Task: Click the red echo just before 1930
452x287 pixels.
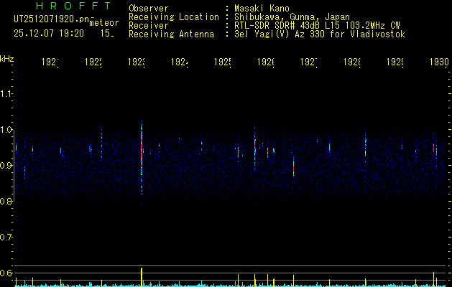Action: [x=433, y=148]
